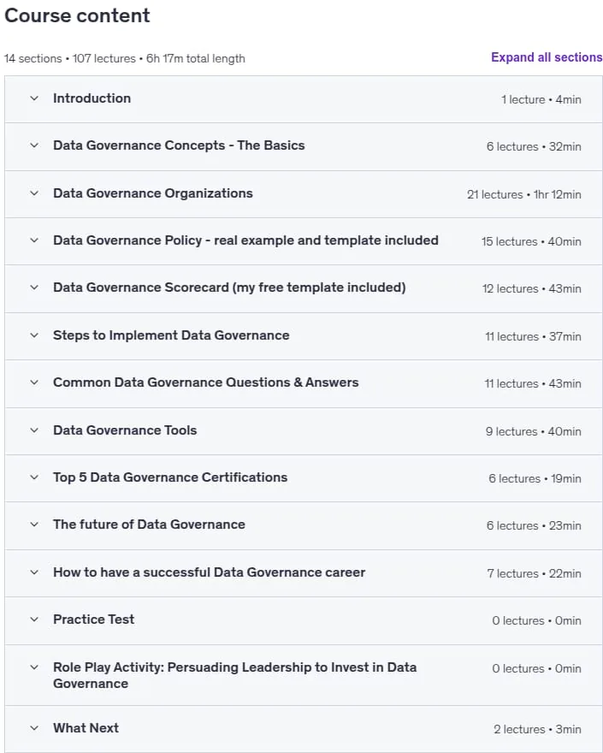Image resolution: width=603 pixels, height=753 pixels.
Task: Click chevron next to Common Data Governance Questions
Action: (34, 382)
